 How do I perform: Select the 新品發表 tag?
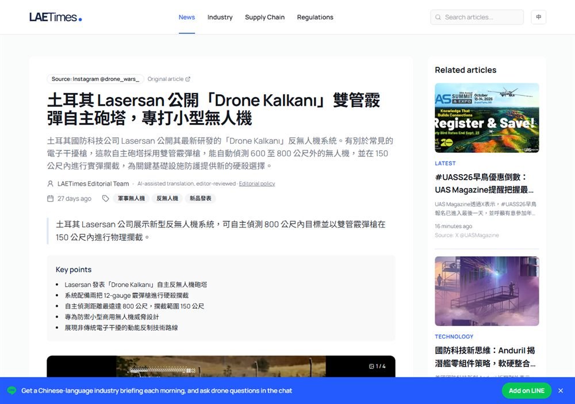[200, 199]
